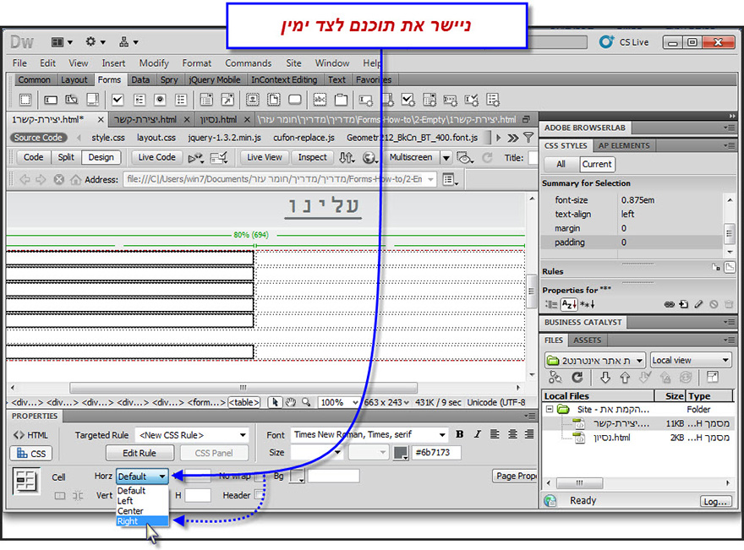Screen dimensions: 744x550
Task: Switch to Code view
Action: tap(33, 157)
